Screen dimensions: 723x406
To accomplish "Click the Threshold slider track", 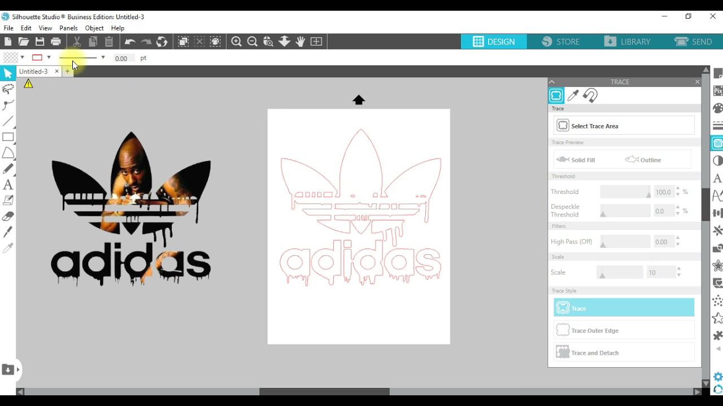I will pos(625,192).
